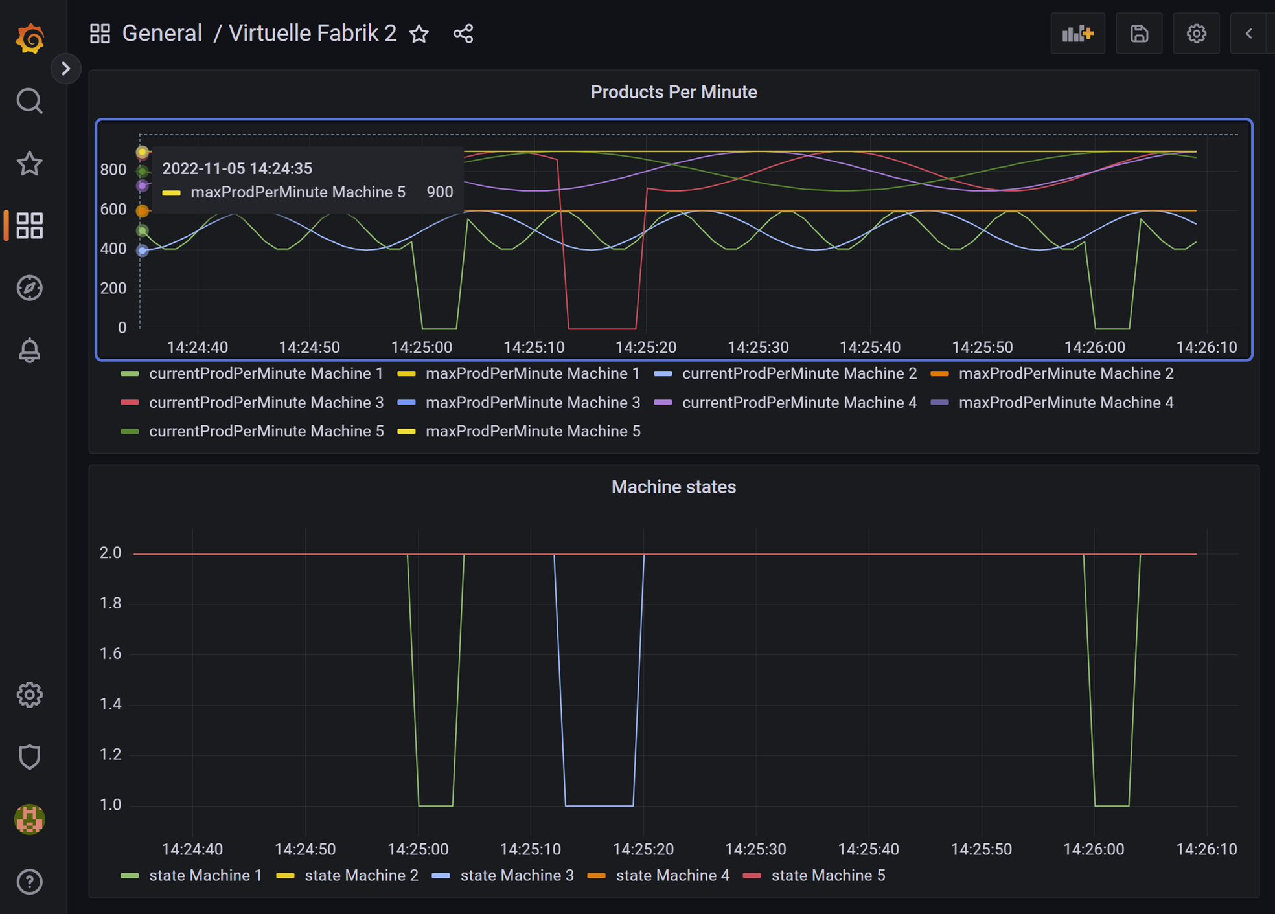Expand the sidebar with chevron arrow
Screen dimensions: 1275x914
(65, 69)
